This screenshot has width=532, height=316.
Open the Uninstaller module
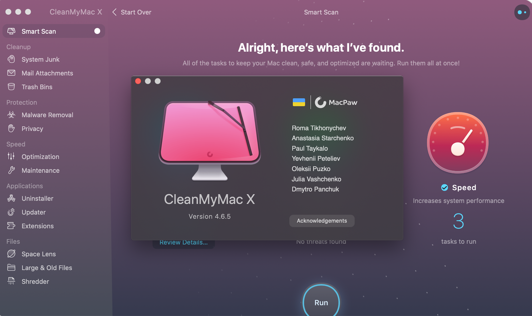37,199
